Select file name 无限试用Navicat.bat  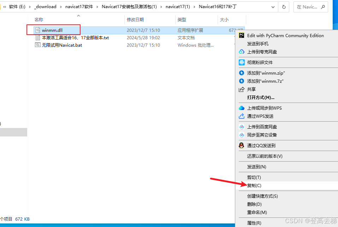point(62,45)
